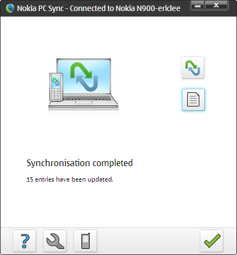Select the Synchronisation completed heading
The height and width of the screenshot is (255, 237).
pyautogui.click(x=80, y=163)
